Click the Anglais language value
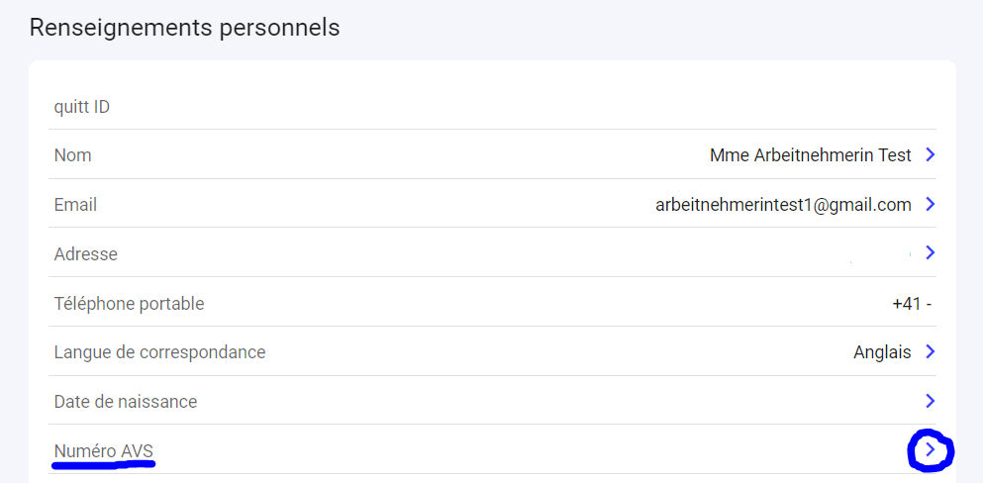Screen dimensions: 983x483 point(881,351)
